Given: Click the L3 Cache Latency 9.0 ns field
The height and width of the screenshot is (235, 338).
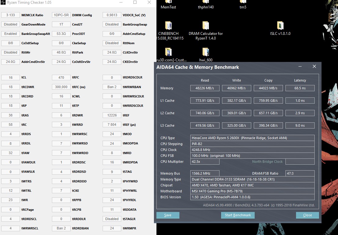Looking at the screenshot, I should point(300,125).
